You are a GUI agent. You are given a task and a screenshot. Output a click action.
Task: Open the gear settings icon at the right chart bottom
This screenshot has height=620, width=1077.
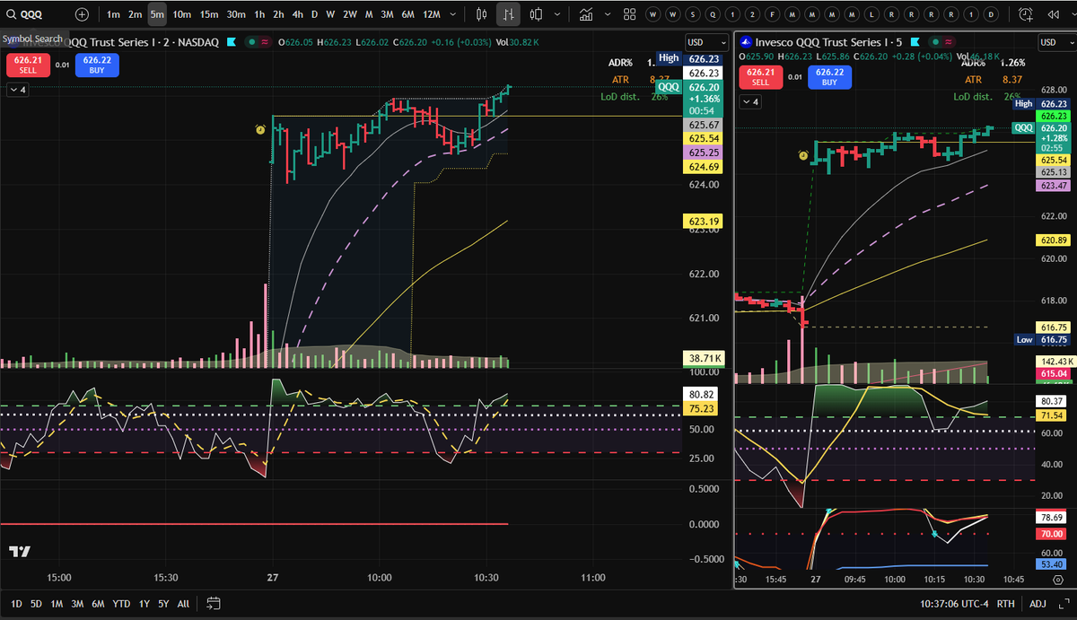pyautogui.click(x=1057, y=581)
